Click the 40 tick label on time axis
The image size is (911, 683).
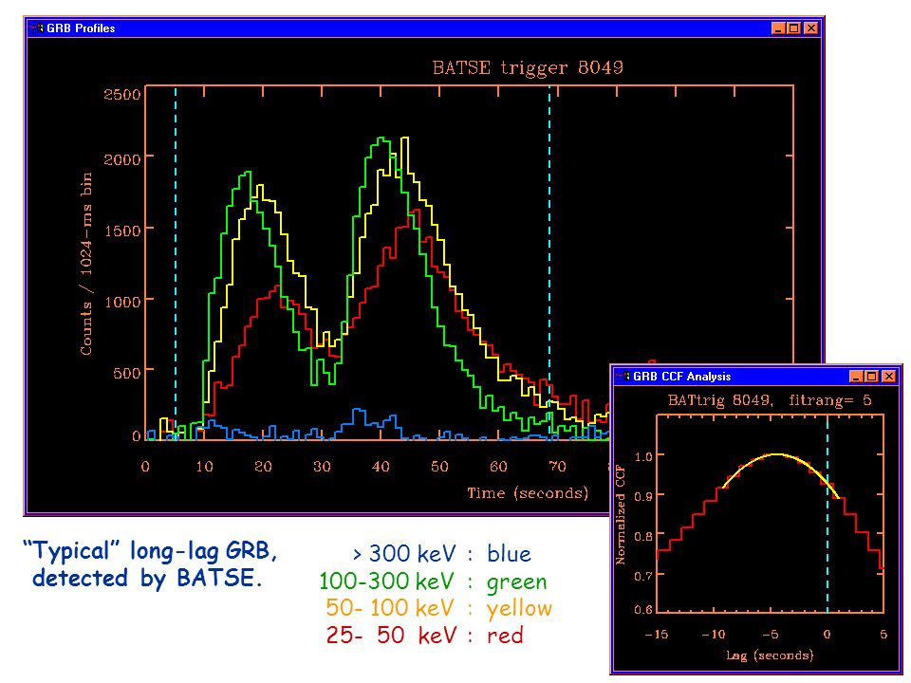pyautogui.click(x=381, y=467)
